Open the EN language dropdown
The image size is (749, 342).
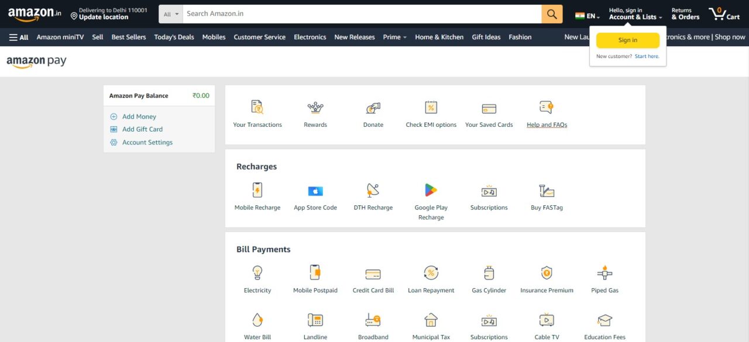(587, 16)
